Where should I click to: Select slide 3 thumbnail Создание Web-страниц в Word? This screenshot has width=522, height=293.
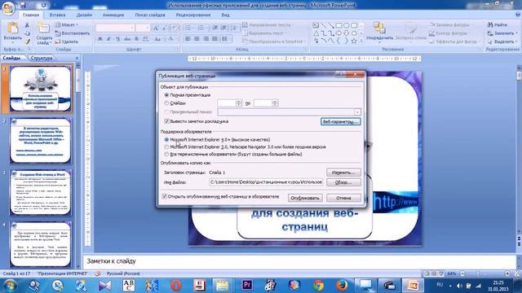(40, 192)
